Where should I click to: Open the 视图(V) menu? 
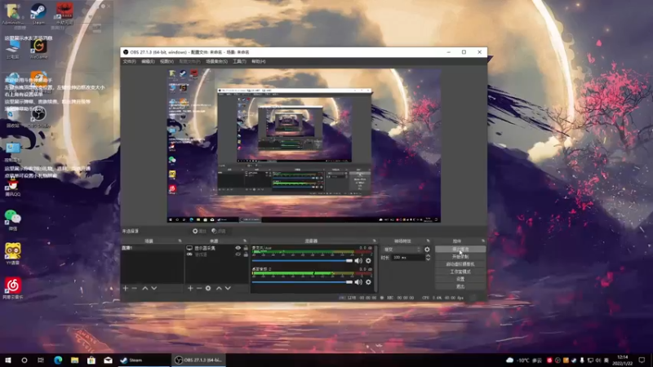(x=167, y=62)
